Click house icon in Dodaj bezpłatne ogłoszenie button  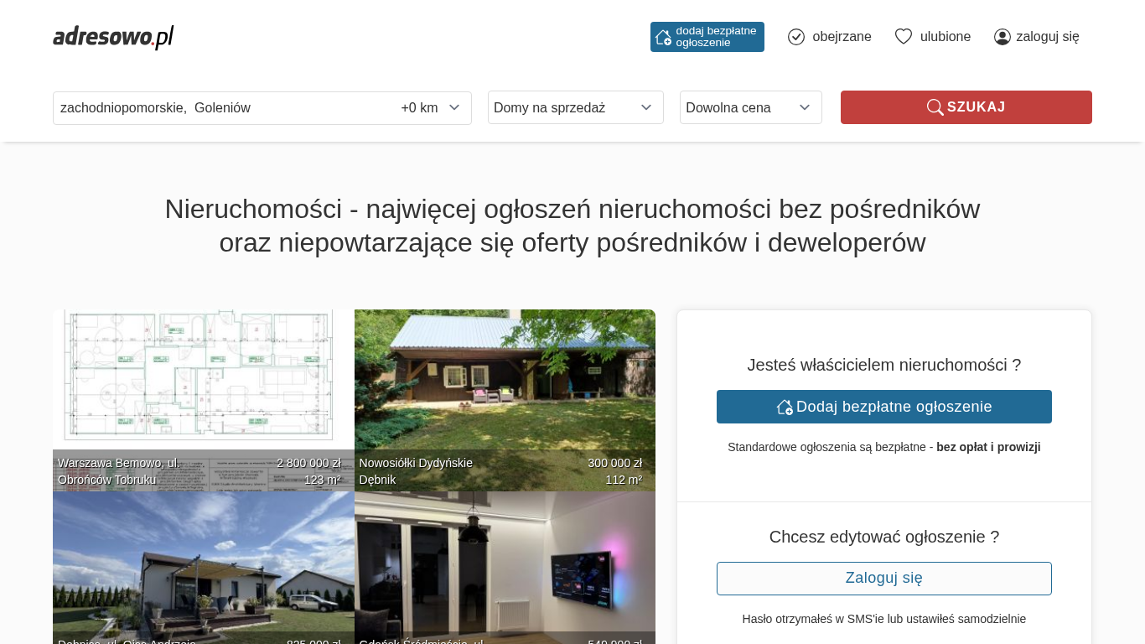(x=785, y=407)
